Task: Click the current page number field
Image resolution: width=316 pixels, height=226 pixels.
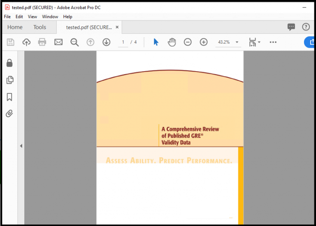Action: pos(123,42)
